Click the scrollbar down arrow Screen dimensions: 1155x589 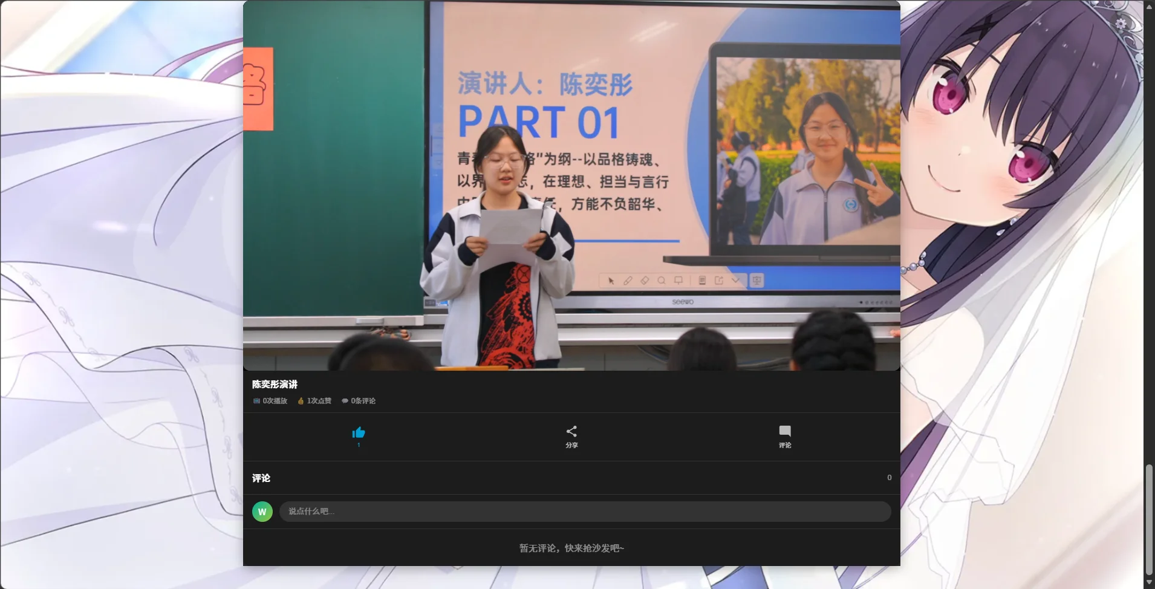click(x=1149, y=582)
